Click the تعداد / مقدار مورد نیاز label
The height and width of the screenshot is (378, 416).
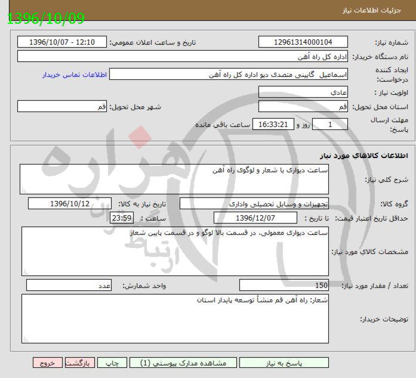click(x=375, y=286)
